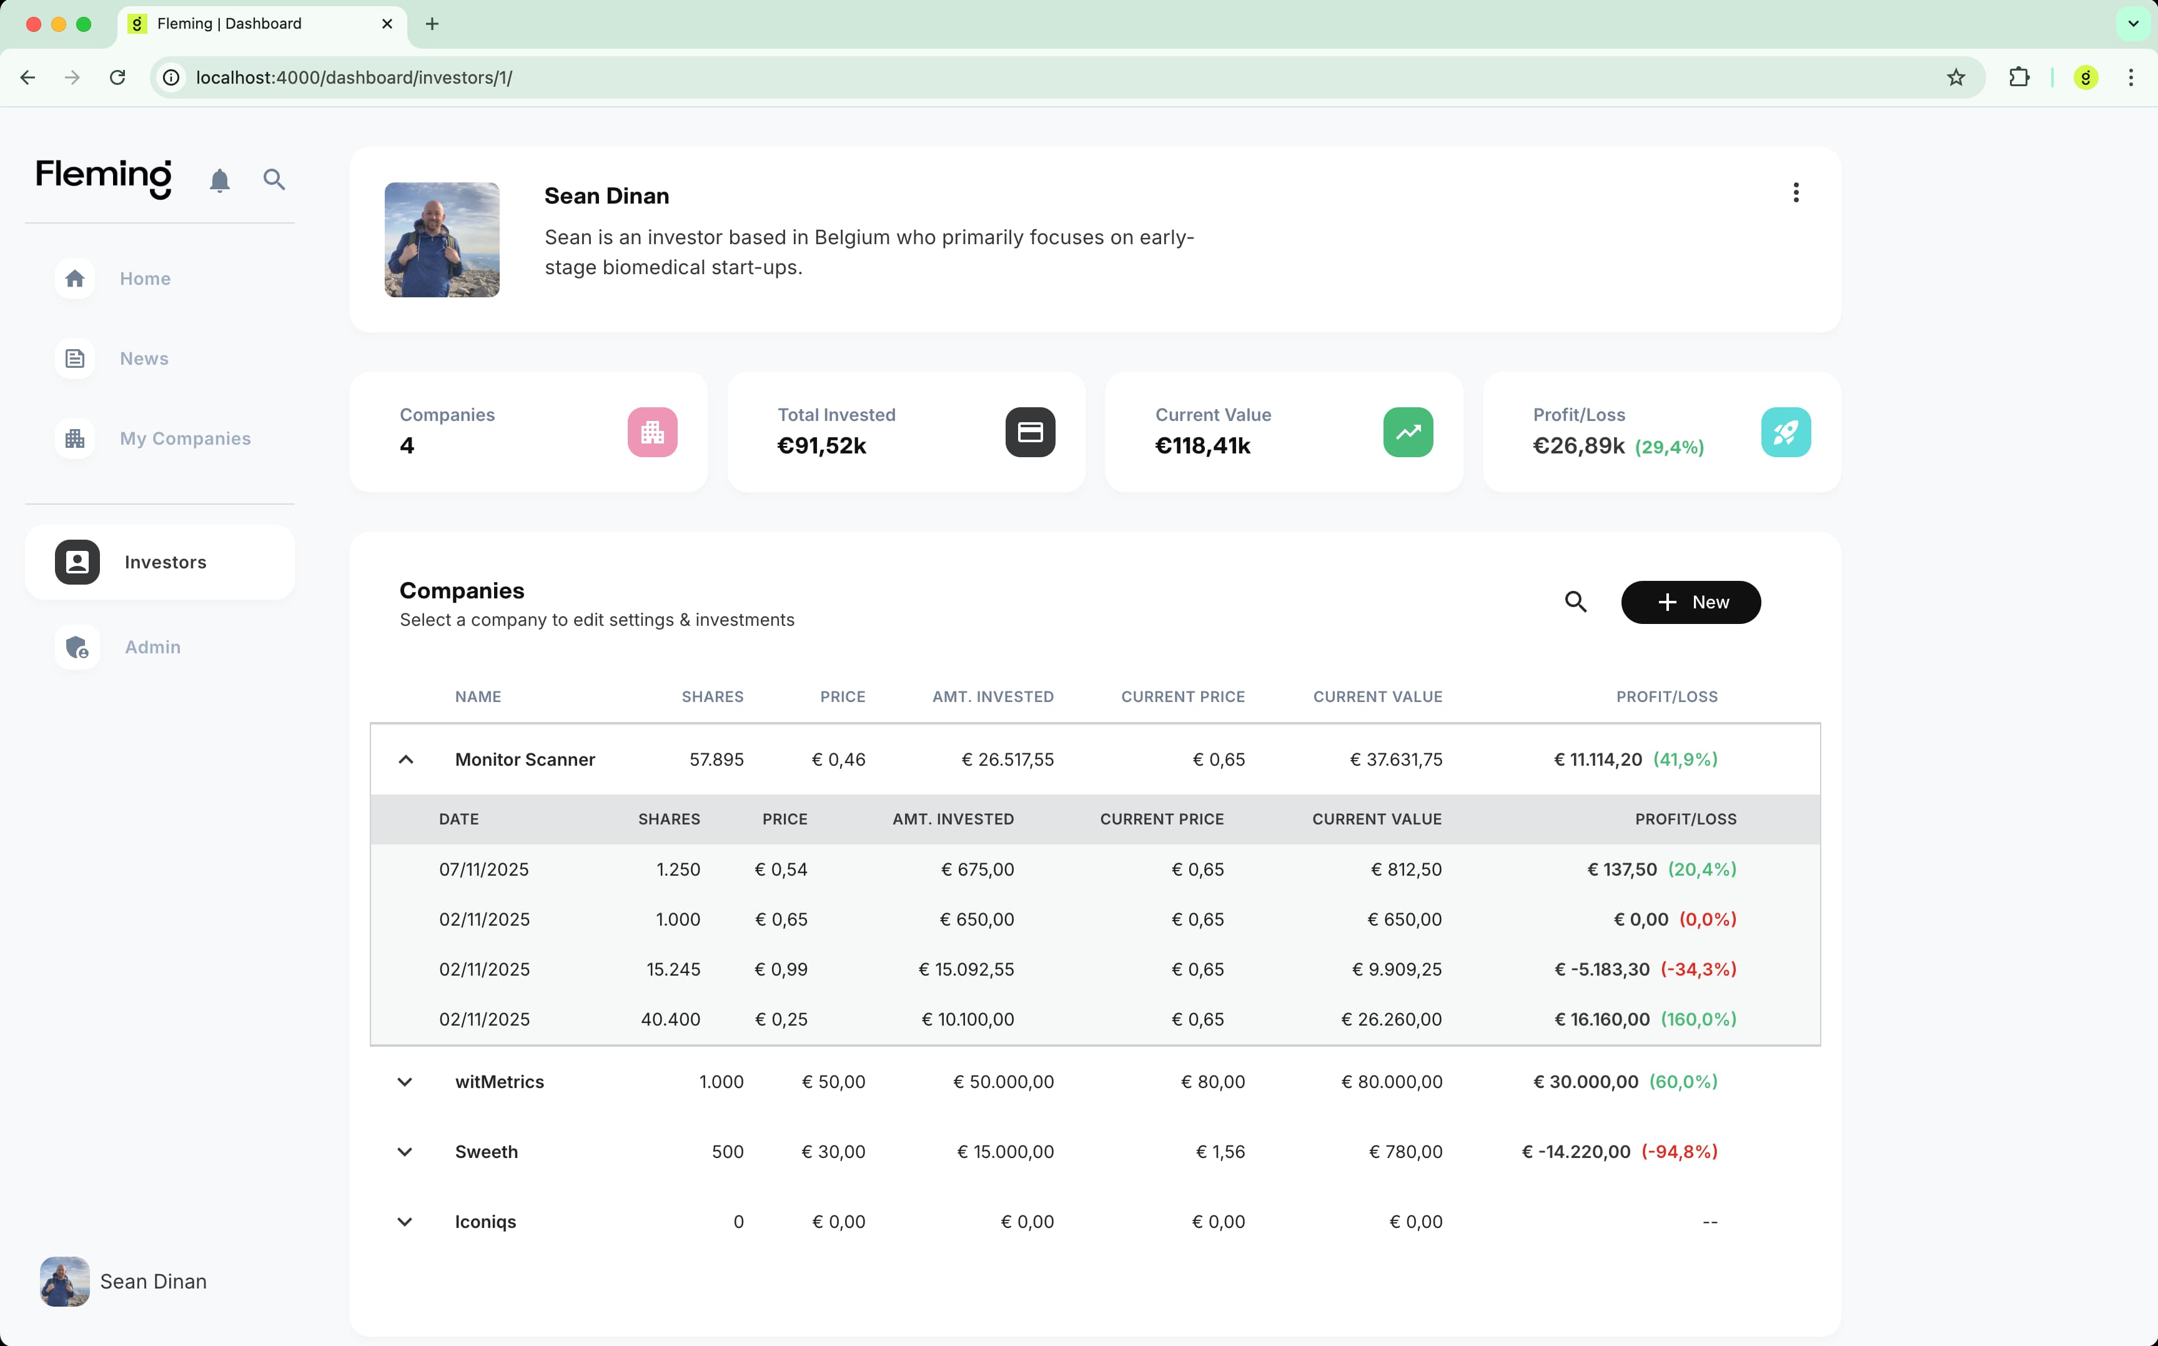2158x1346 pixels.
Task: Click the New company button
Action: (1690, 603)
